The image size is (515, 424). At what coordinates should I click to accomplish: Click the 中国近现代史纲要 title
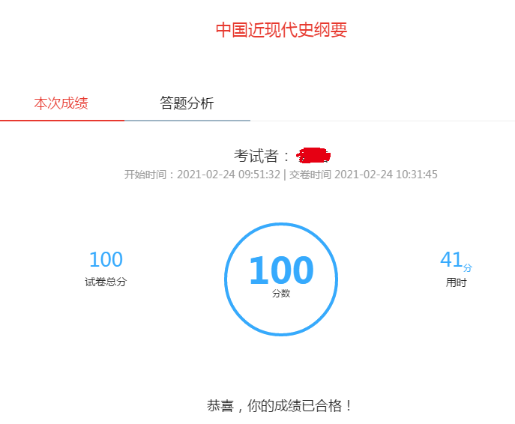coord(281,30)
